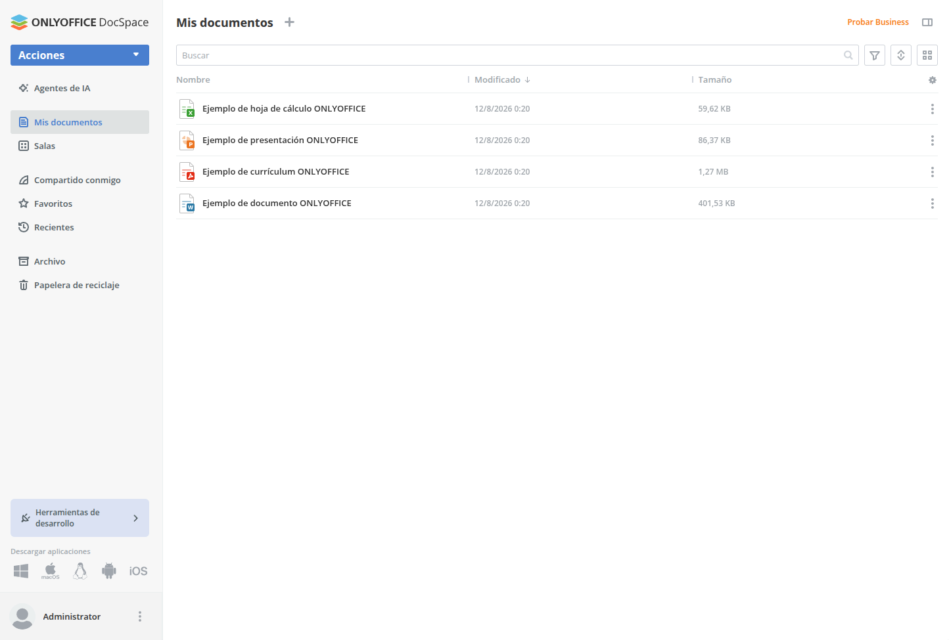The image size is (949, 640).
Task: Click the search magnifier icon
Action: [x=848, y=55]
